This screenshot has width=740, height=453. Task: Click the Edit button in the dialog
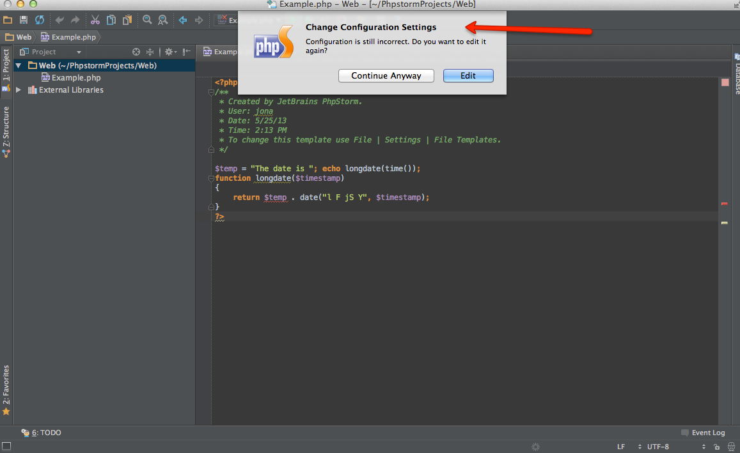[468, 76]
